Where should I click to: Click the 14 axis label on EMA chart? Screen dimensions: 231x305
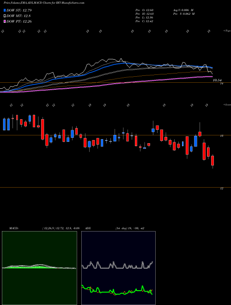(x=221, y=84)
